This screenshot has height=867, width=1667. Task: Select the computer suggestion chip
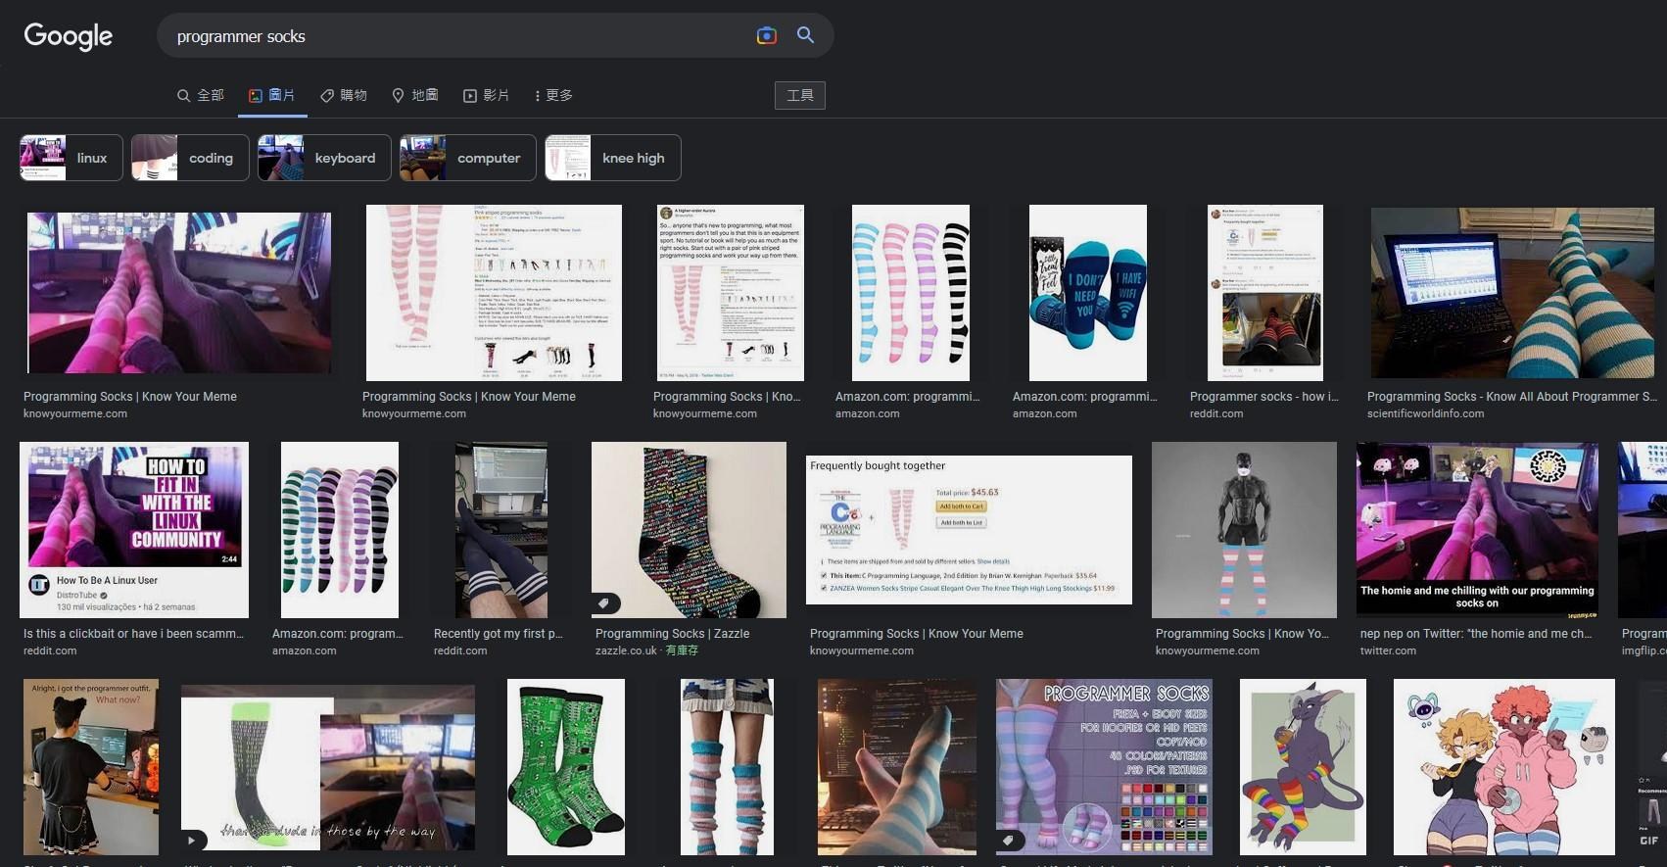coord(468,158)
